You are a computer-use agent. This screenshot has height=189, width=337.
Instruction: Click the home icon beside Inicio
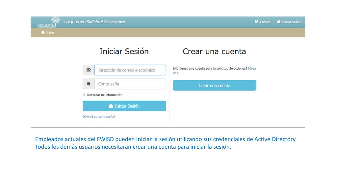43,32
